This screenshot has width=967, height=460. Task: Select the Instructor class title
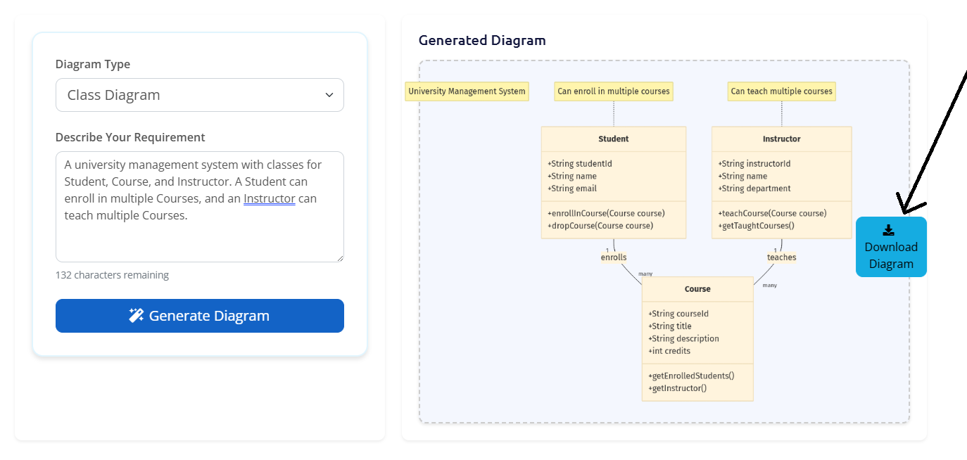(781, 139)
